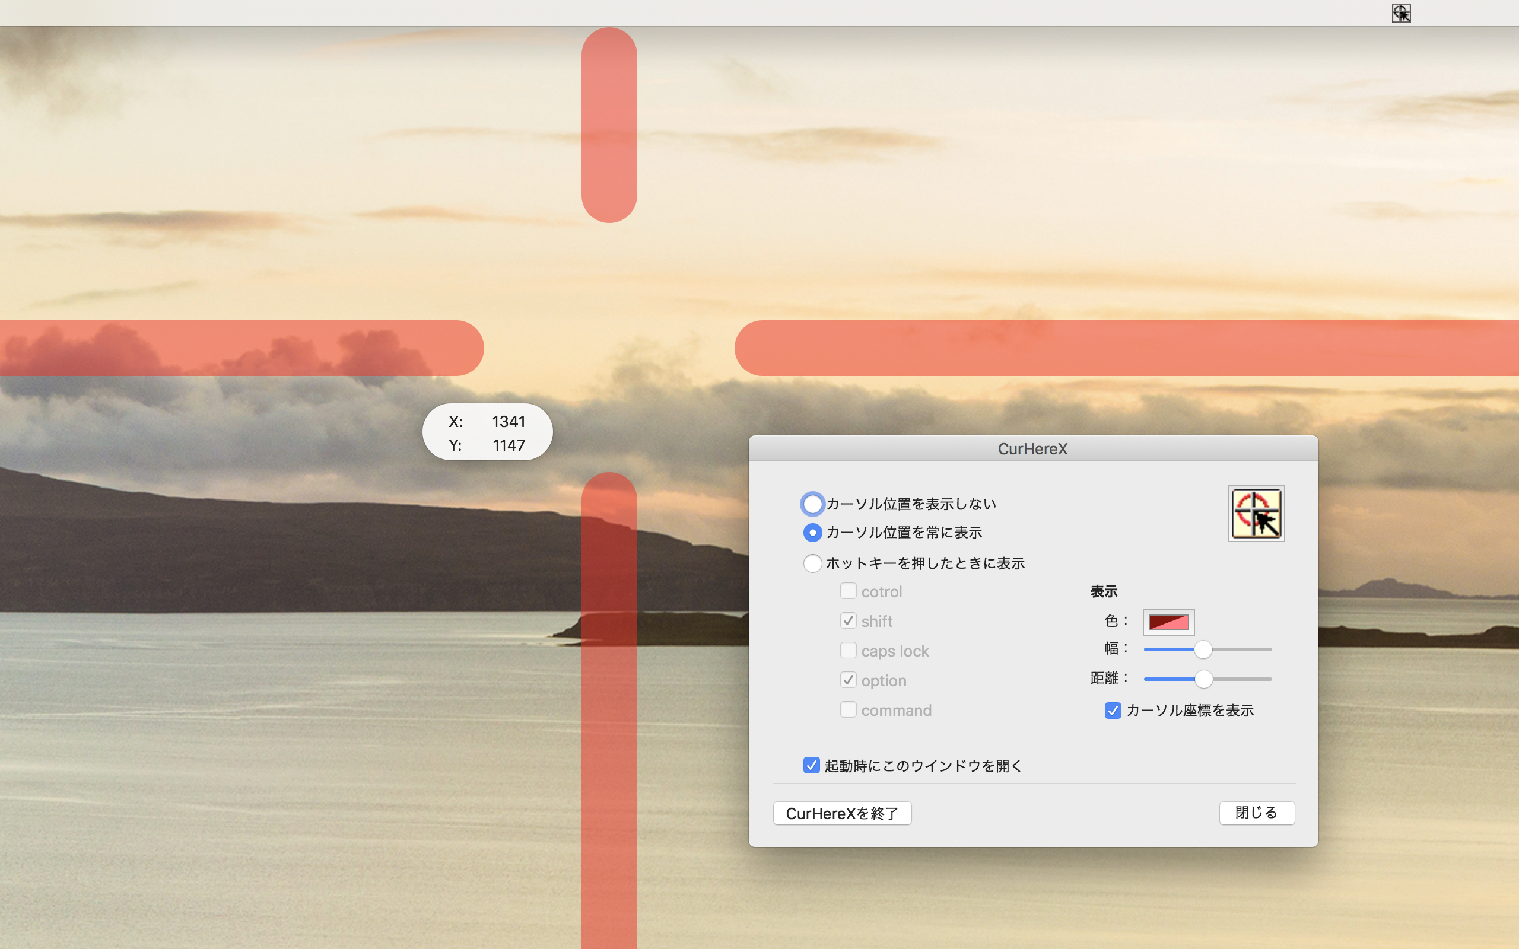Viewport: 1519px width, 949px height.
Task: Toggle the cotrol hotkey checkbox
Action: (x=848, y=591)
